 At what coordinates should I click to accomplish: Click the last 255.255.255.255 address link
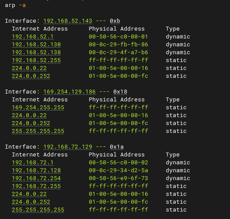click(38, 210)
